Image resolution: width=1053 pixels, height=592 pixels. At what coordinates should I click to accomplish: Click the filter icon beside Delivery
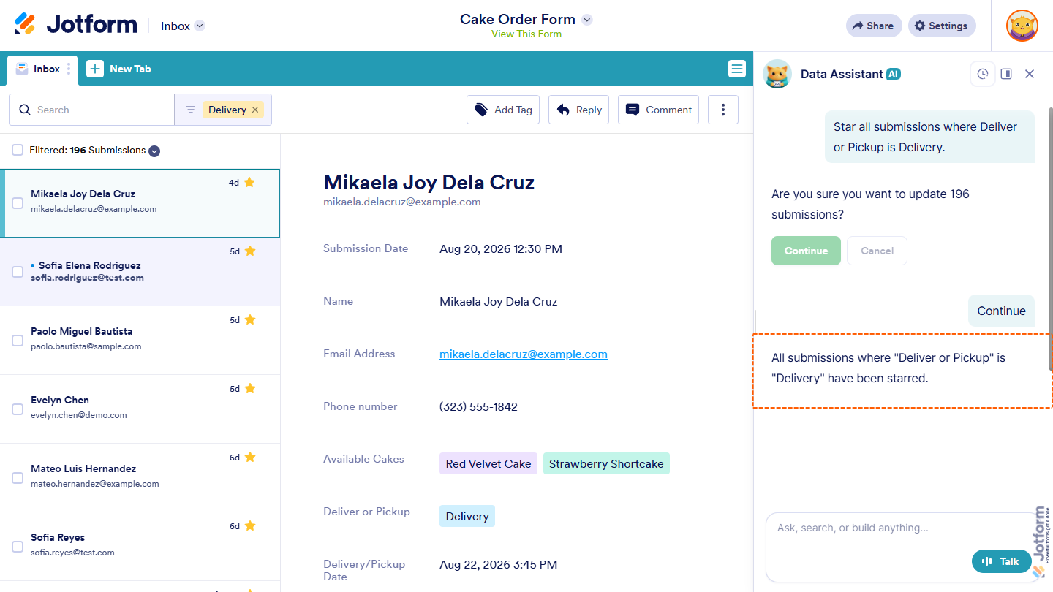pyautogui.click(x=190, y=110)
